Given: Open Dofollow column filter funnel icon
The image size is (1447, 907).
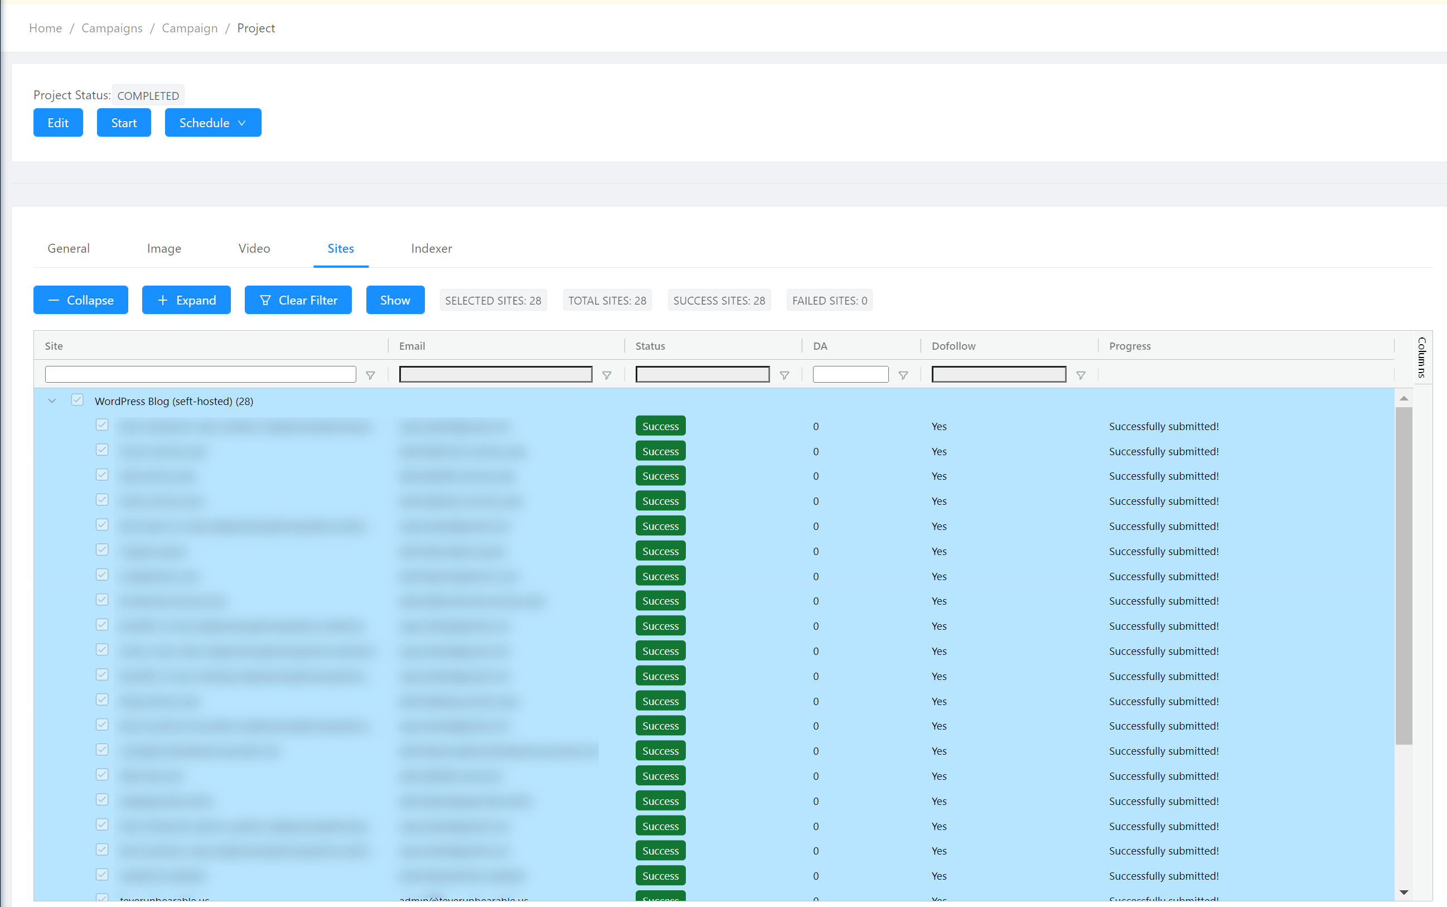Looking at the screenshot, I should point(1080,375).
